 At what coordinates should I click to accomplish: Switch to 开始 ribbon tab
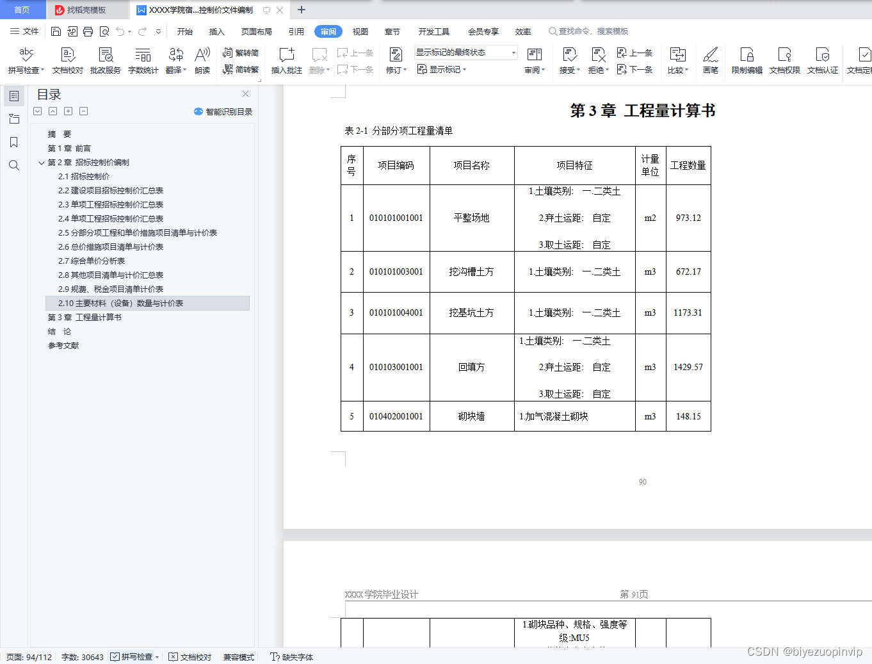(185, 31)
